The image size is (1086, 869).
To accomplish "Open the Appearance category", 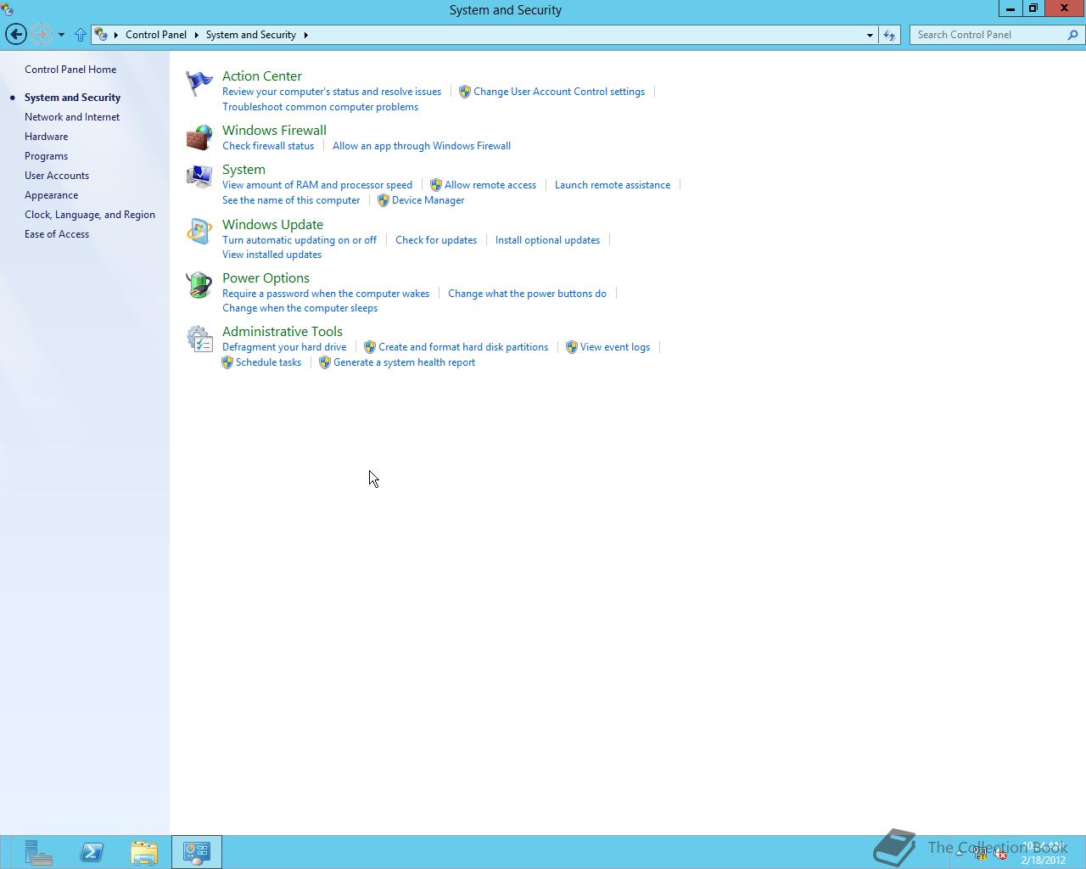I will [x=51, y=195].
